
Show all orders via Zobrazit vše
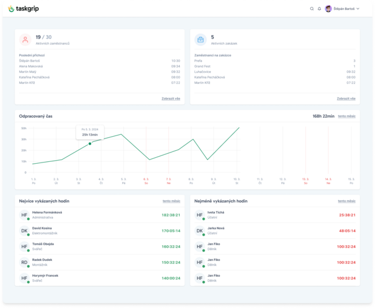pos(346,99)
